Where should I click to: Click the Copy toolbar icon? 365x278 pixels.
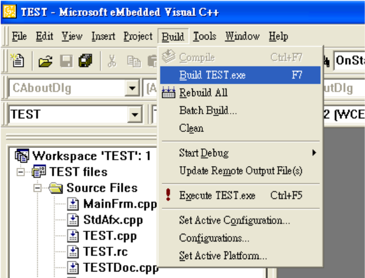(x=134, y=61)
